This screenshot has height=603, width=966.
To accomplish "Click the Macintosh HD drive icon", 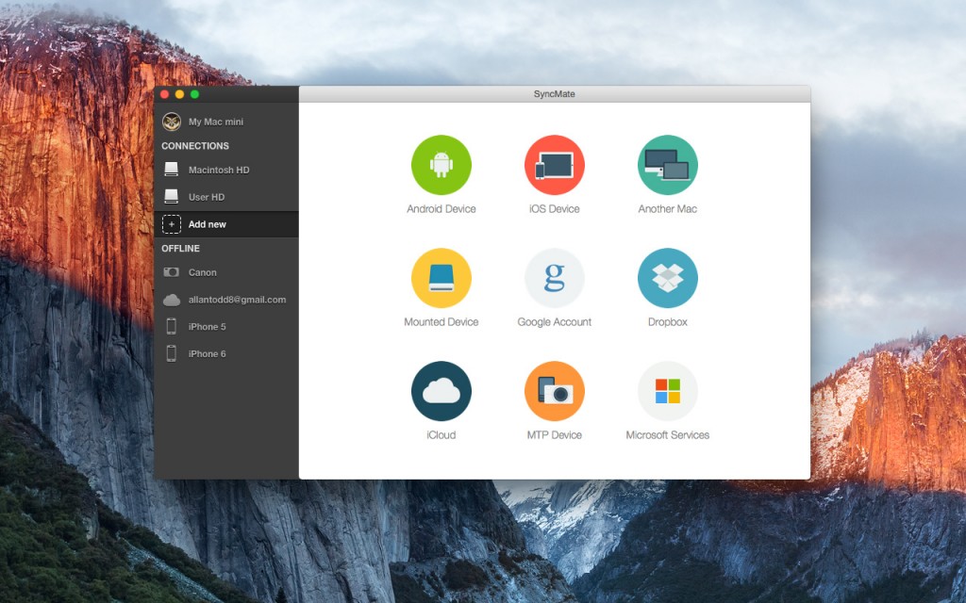I will 172,170.
